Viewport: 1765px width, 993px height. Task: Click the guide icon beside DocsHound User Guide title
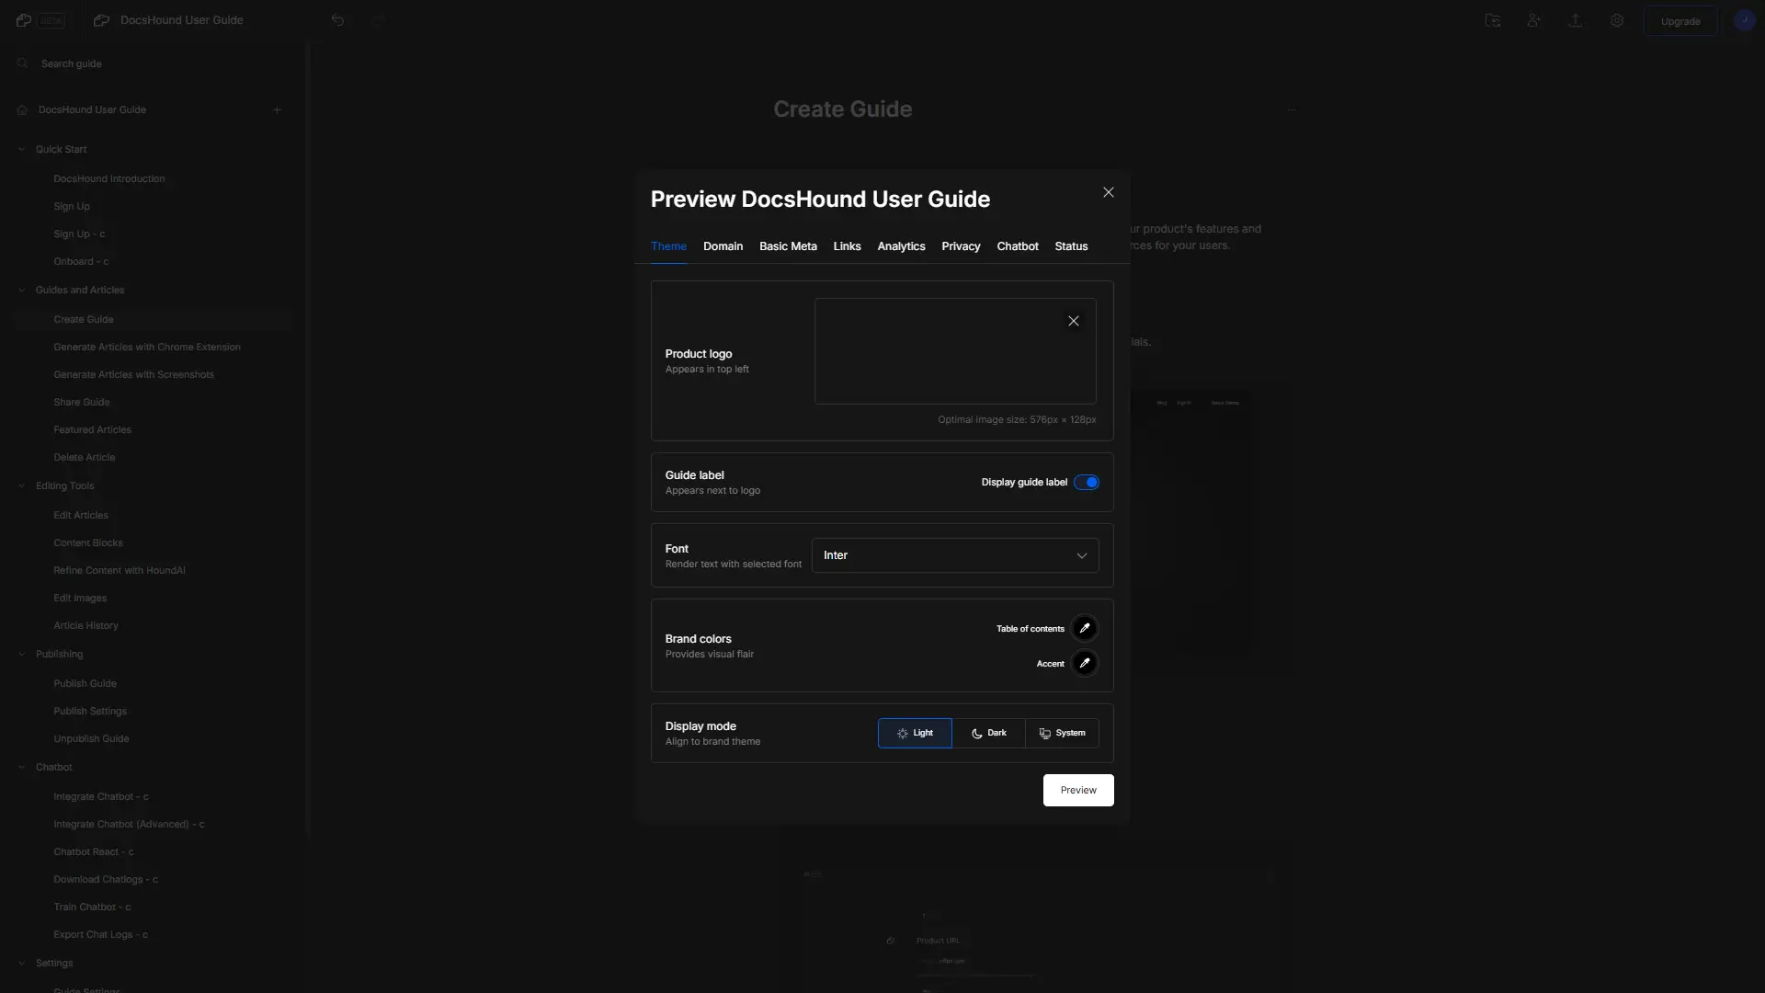pos(102,20)
